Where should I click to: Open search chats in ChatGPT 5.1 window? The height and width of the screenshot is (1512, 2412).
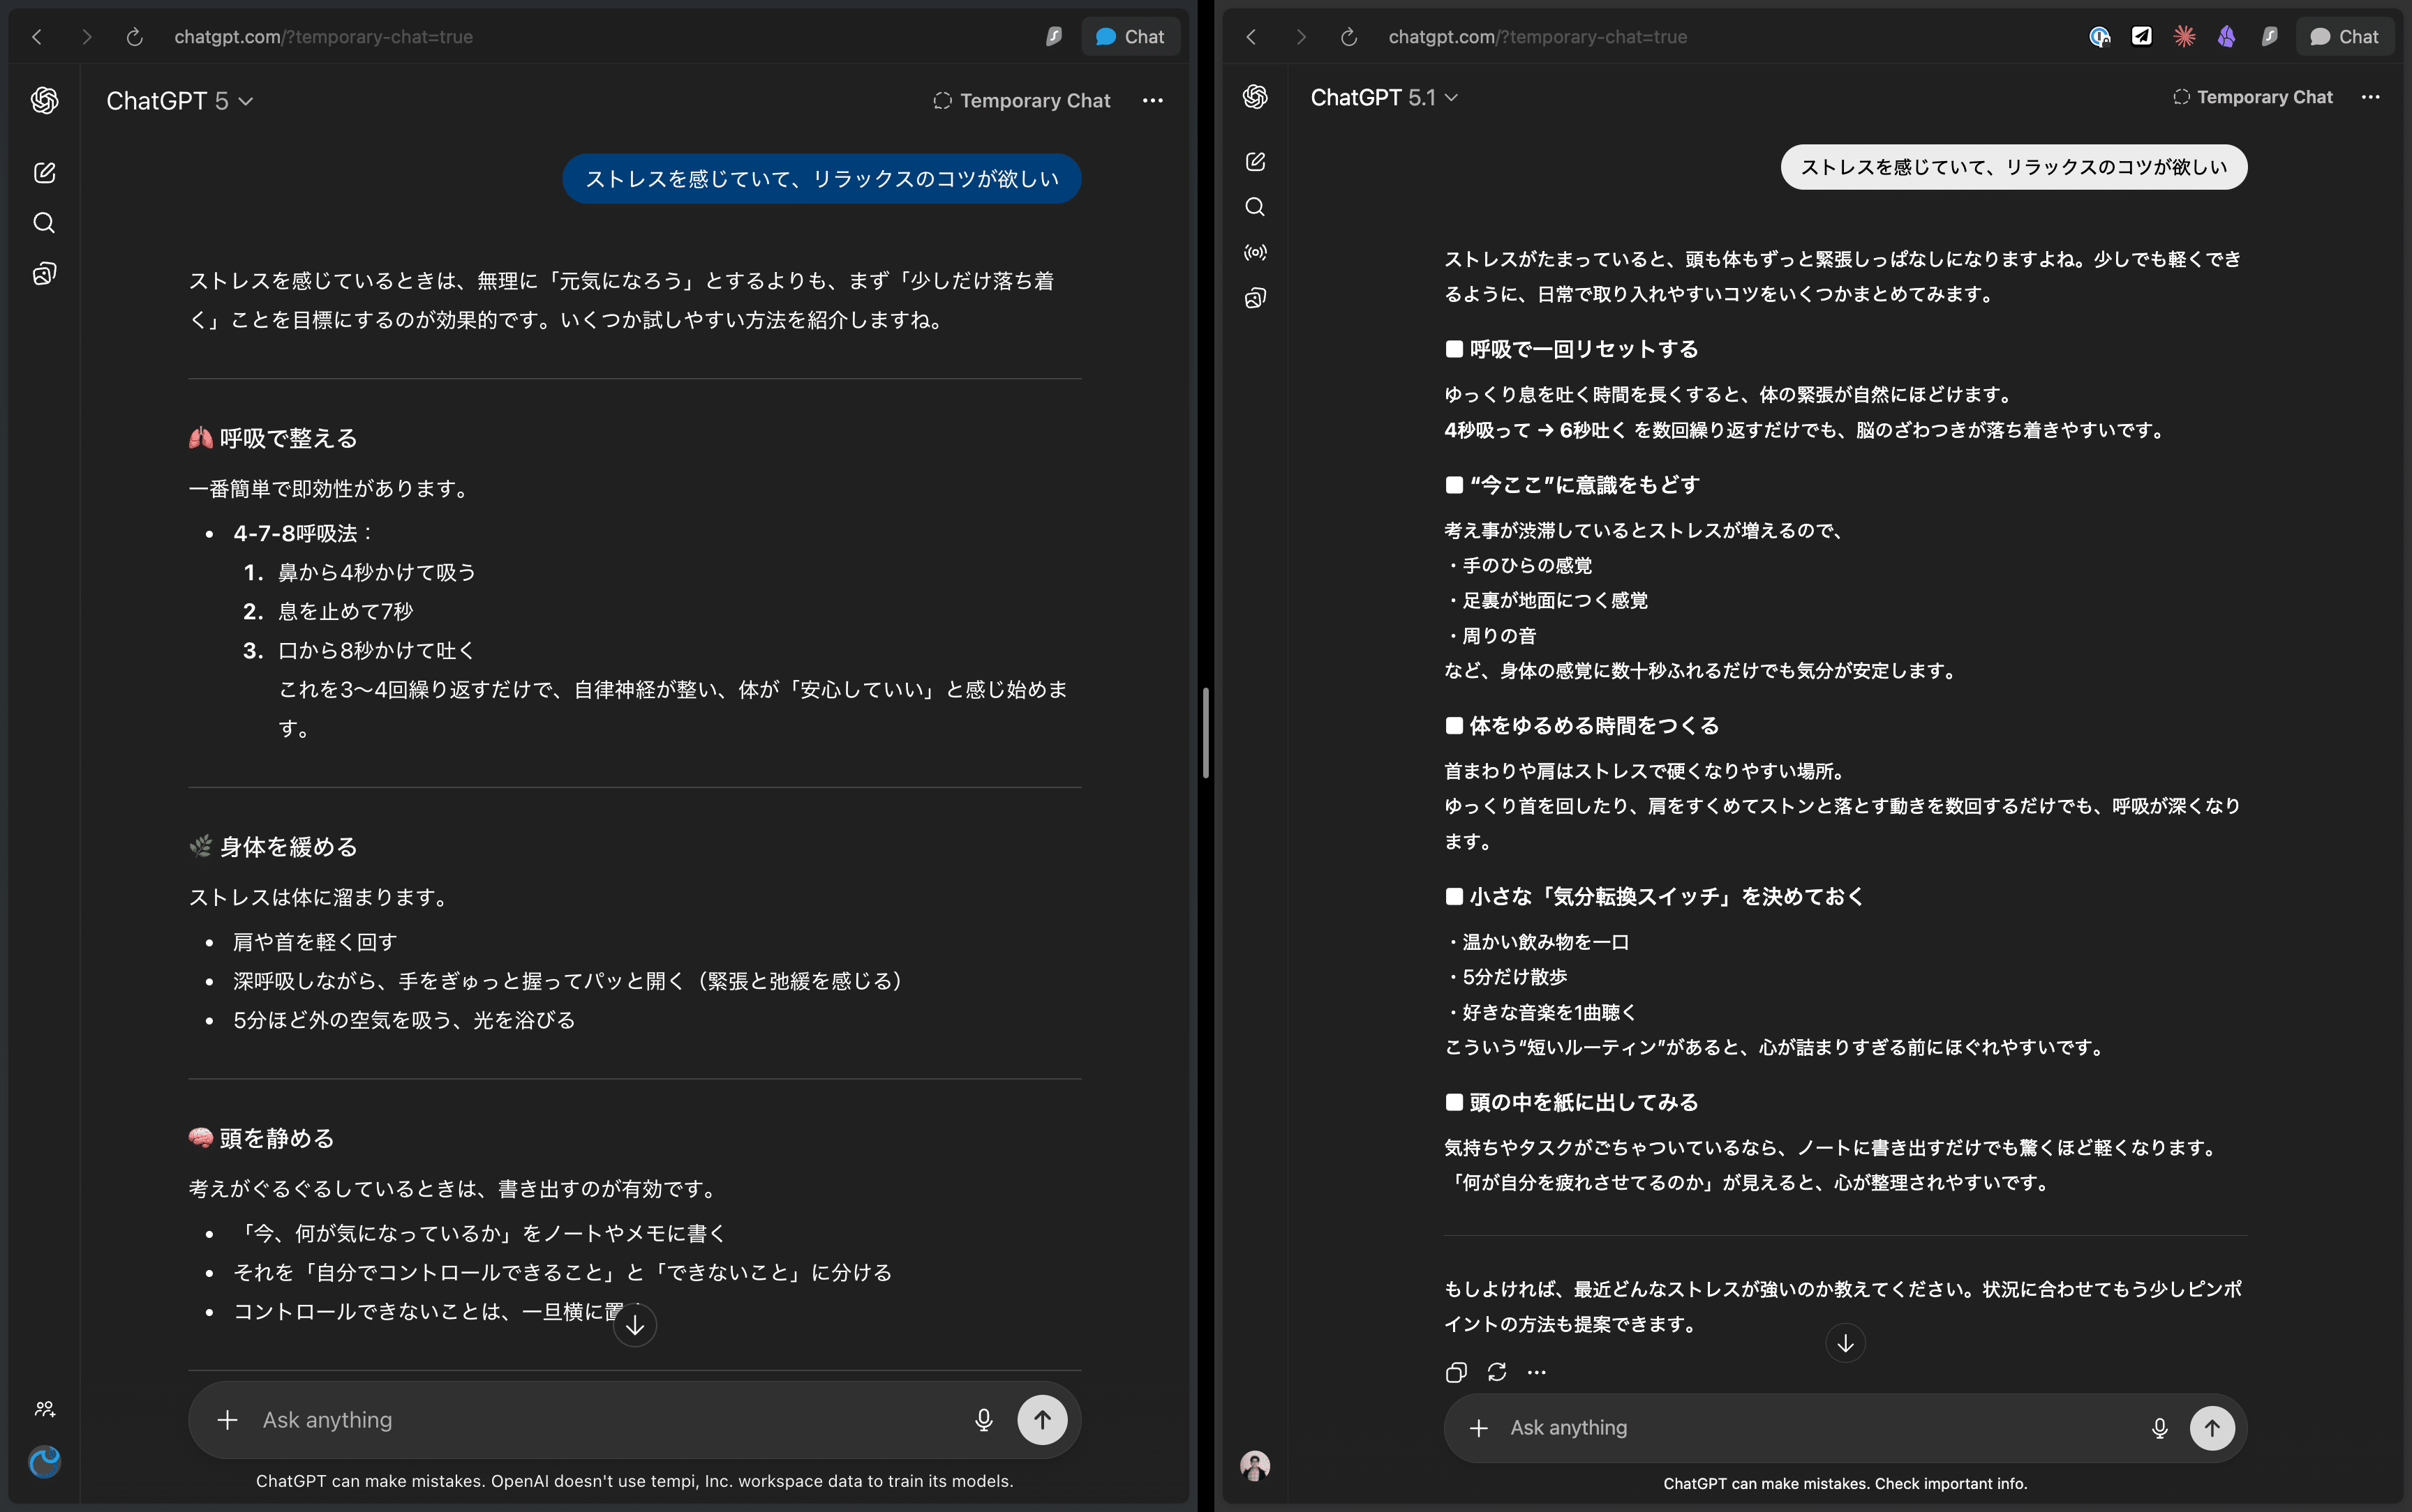point(1255,207)
